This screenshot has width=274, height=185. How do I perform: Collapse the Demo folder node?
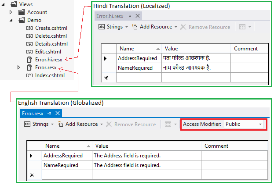11,20
